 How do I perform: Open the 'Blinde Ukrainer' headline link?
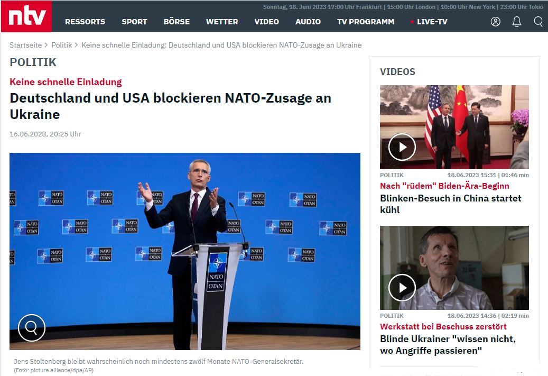[448, 344]
